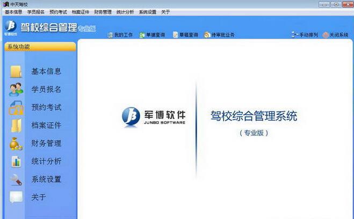Click the sidebar 学员报名 people icon
Image resolution: width=354 pixels, height=219 pixels.
click(x=16, y=89)
